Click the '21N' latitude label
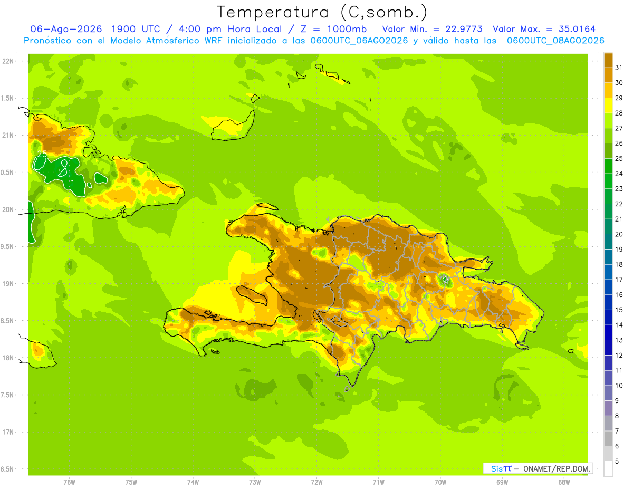Screen dimensions: 633x489 (x=9, y=135)
